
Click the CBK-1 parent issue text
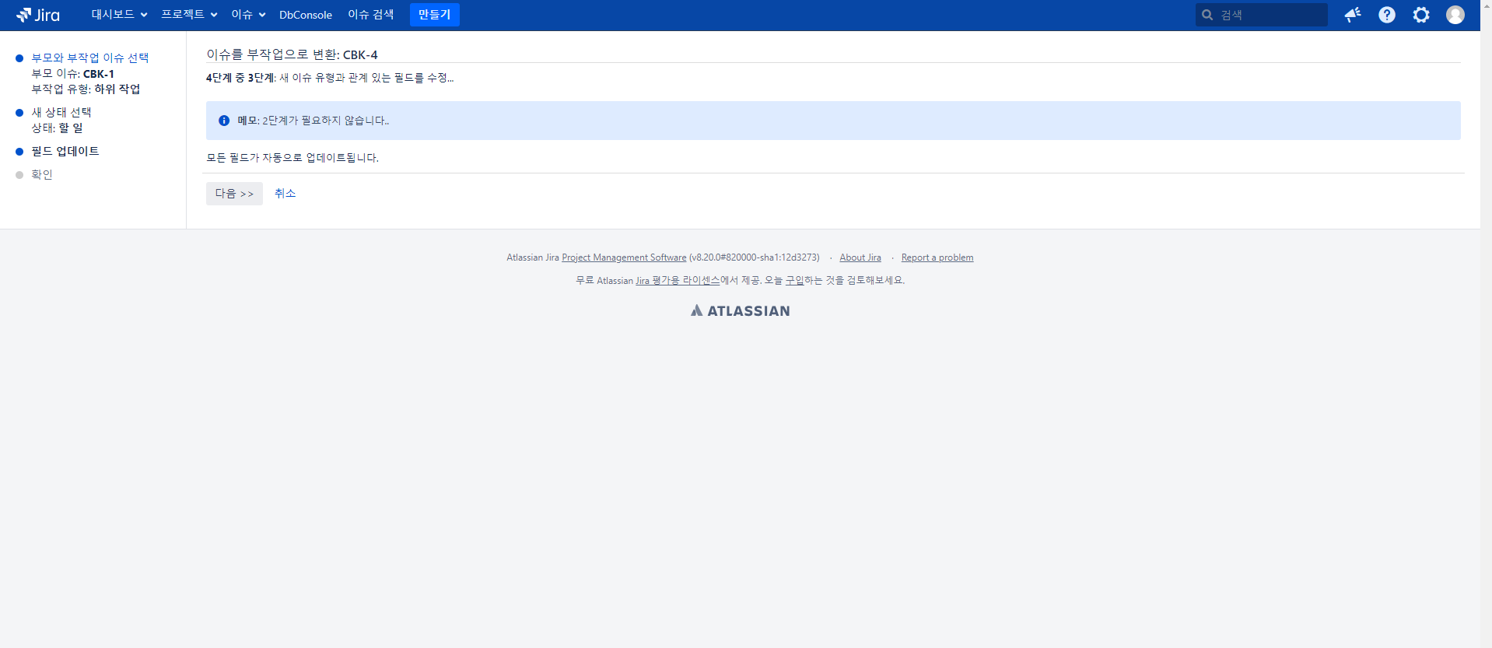click(x=99, y=74)
